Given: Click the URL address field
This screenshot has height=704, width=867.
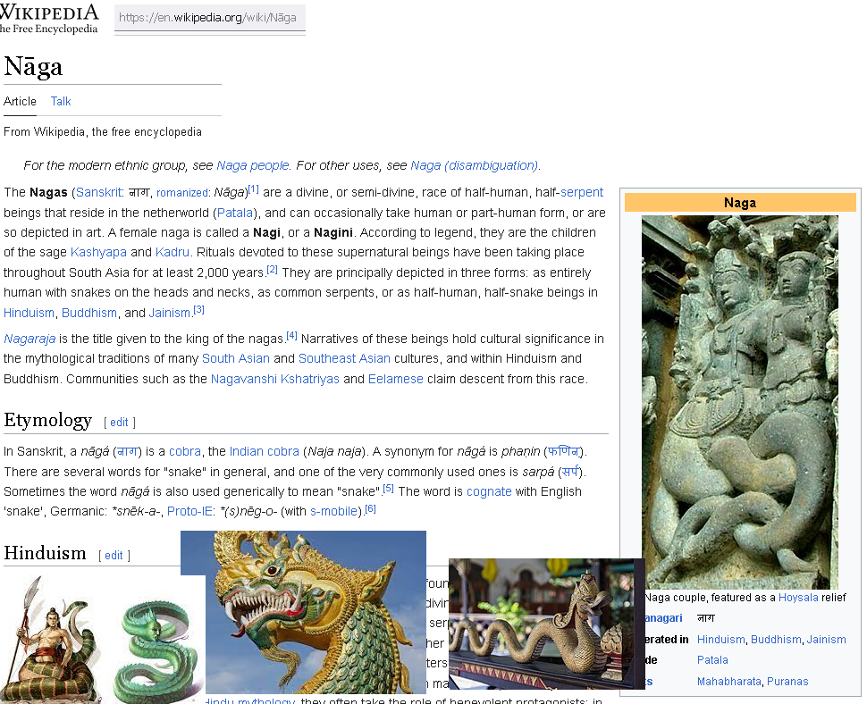Looking at the screenshot, I should pyautogui.click(x=209, y=18).
